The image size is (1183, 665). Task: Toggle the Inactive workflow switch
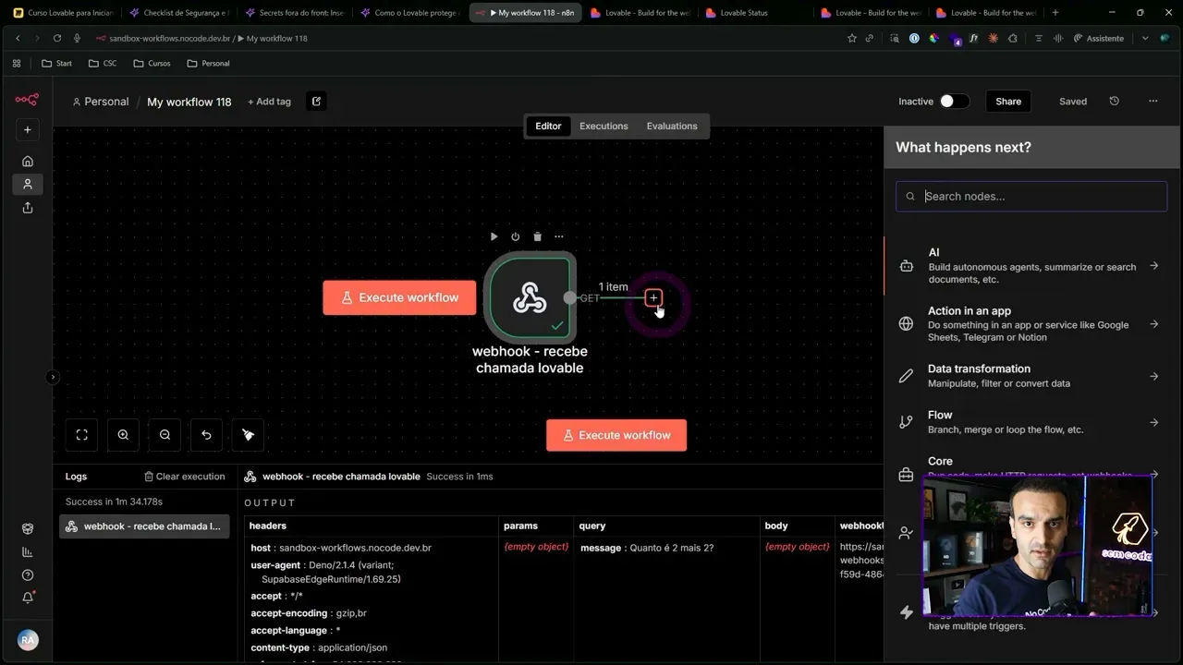click(954, 102)
